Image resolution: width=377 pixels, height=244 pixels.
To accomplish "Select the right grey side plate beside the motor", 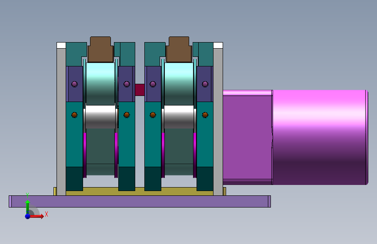I will pos(218,122).
